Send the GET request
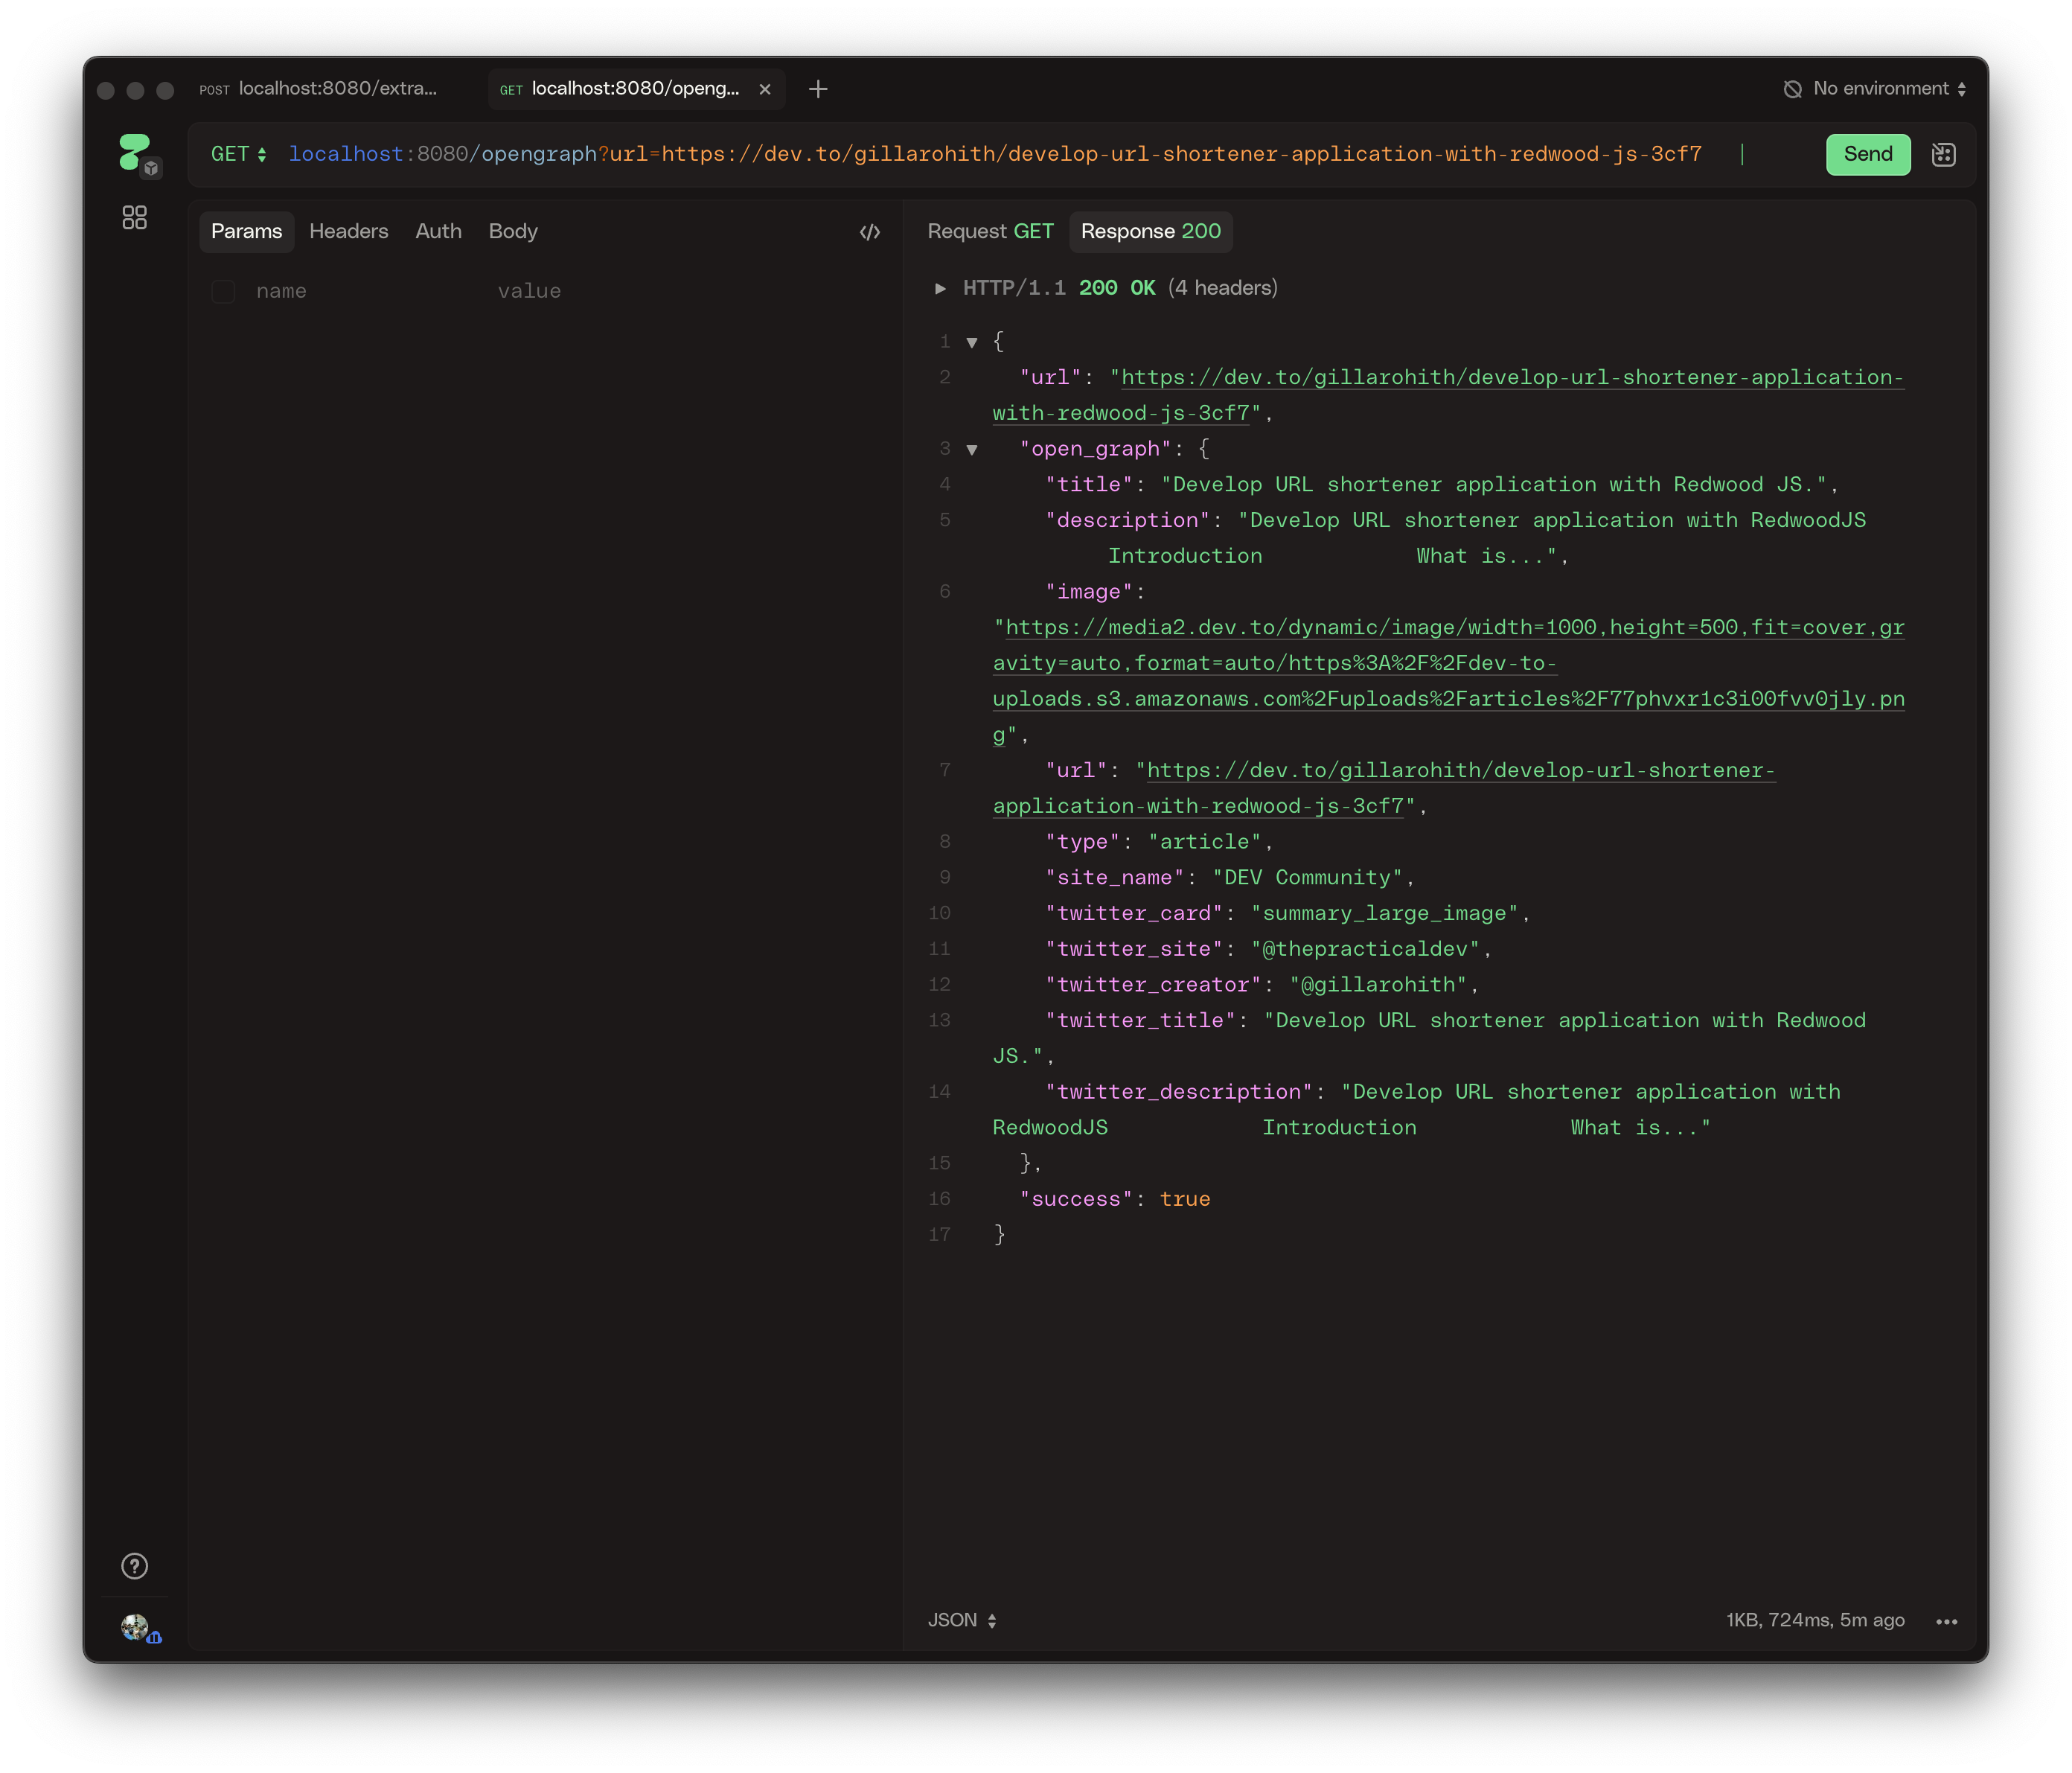The image size is (2072, 1773). coord(1867,154)
